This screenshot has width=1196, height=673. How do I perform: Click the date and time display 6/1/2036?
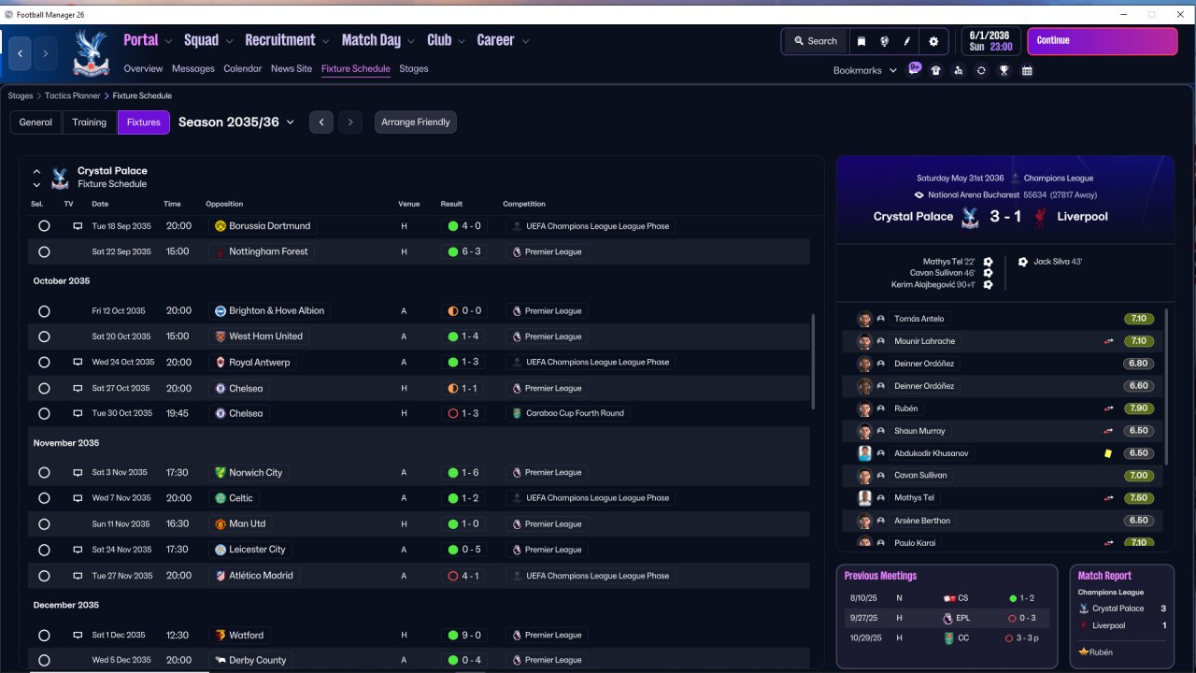point(990,41)
